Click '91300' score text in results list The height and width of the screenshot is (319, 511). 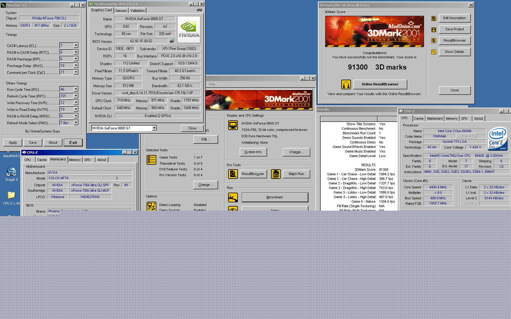[x=384, y=170]
